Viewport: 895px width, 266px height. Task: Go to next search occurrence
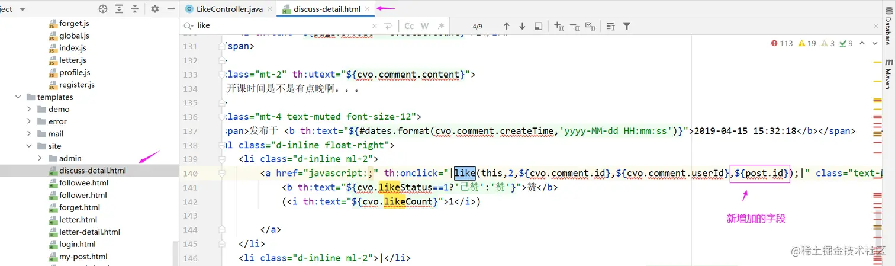pyautogui.click(x=522, y=26)
